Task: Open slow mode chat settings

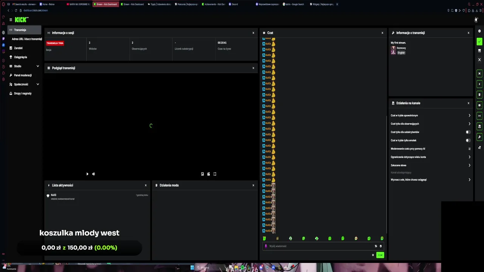Action: [431, 116]
